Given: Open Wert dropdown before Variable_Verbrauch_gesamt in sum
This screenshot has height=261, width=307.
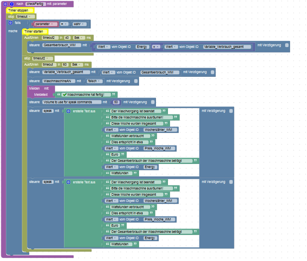Looking at the screenshot, I should (x=171, y=47).
